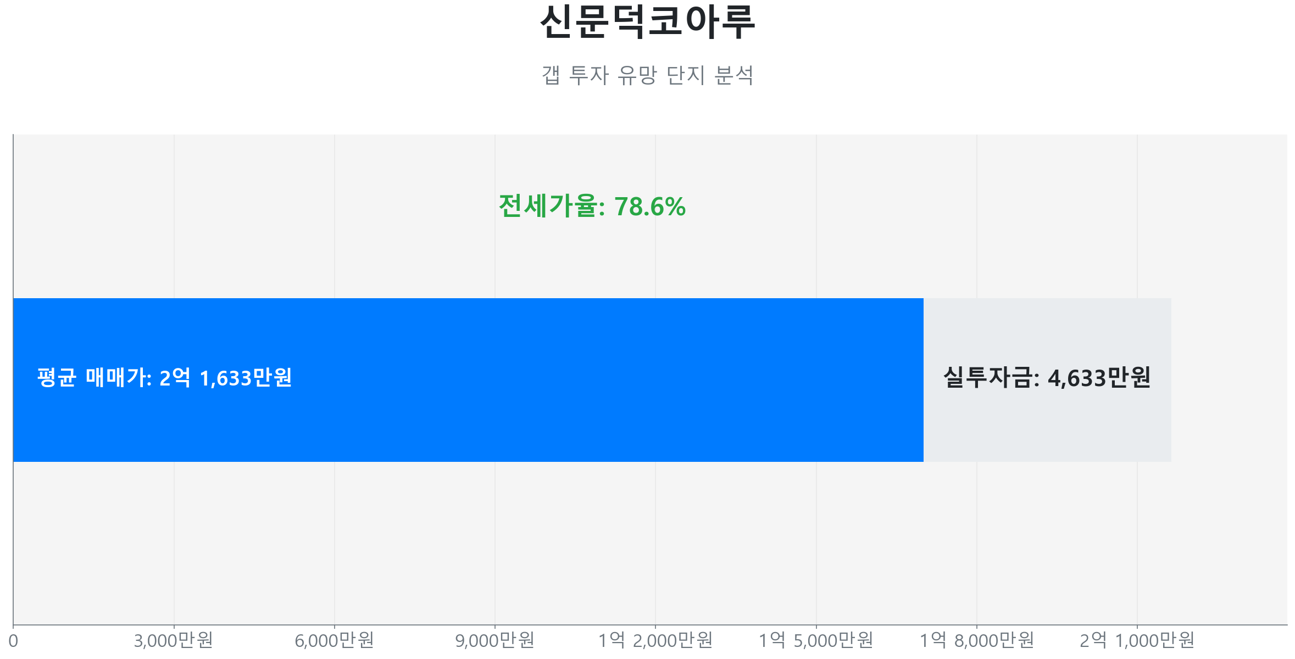The height and width of the screenshot is (659, 1295).
Task: Select the light gray 실투자금 bar segment
Action: [x=1047, y=428]
